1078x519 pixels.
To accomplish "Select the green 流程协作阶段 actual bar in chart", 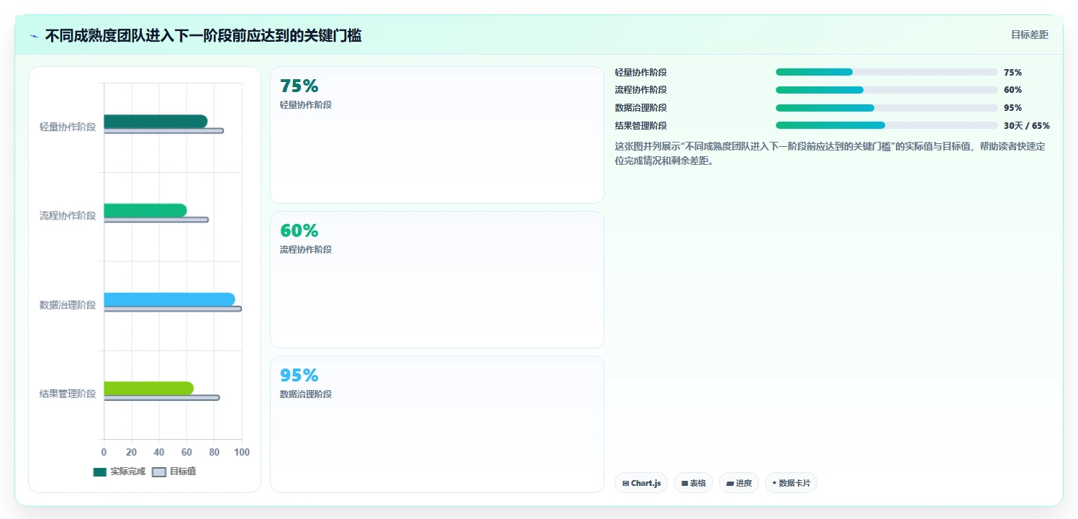I will click(x=145, y=210).
